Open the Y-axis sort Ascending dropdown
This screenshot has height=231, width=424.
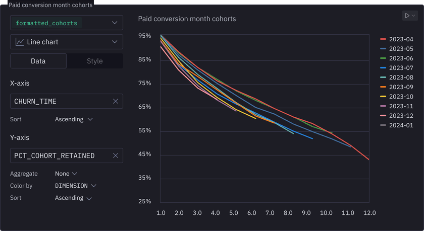pyautogui.click(x=74, y=198)
